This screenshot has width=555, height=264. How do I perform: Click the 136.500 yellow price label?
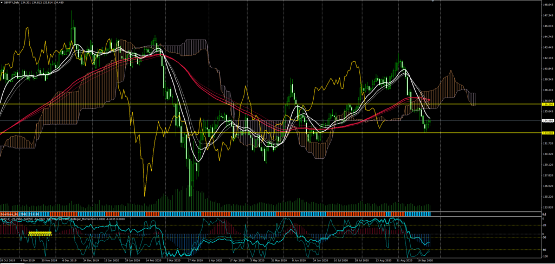pyautogui.click(x=547, y=104)
